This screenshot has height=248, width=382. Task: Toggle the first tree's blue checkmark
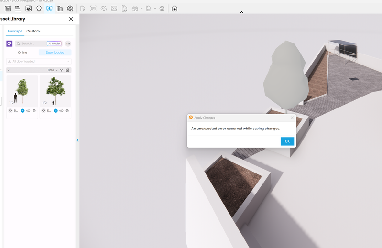(22, 111)
